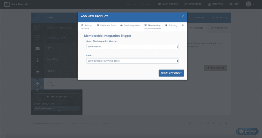The image size is (262, 138).
Task: Click the TEST funnel title
Action: pyautogui.click(x=50, y=18)
